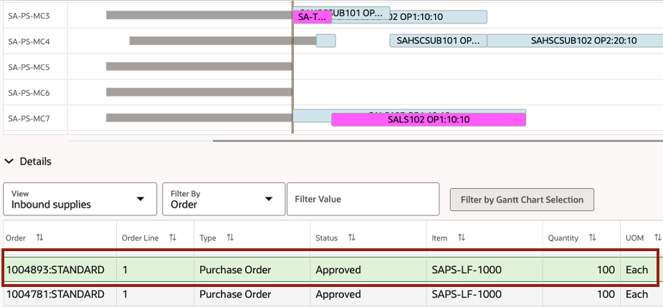Sort table by Order column icon
Viewport: 663px width, 307px height.
39,237
